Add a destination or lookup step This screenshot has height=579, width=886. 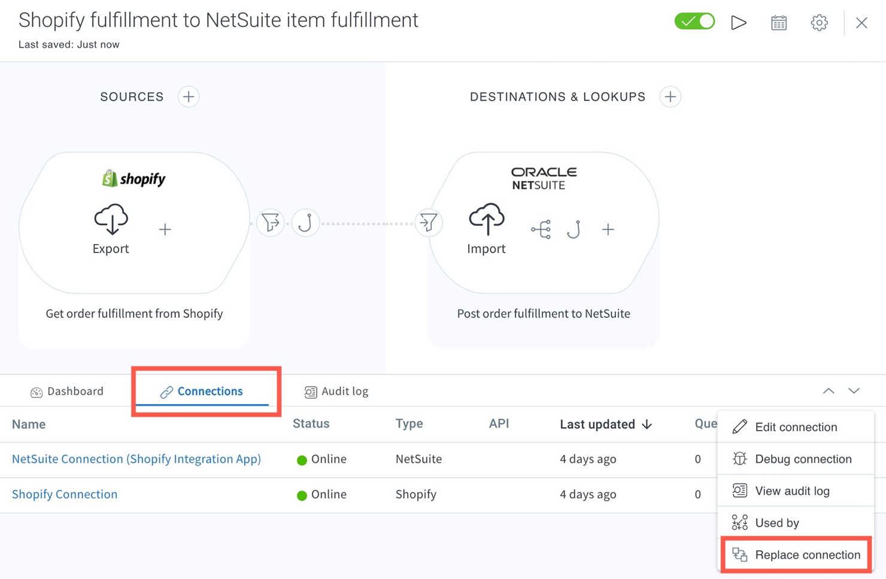coord(670,97)
